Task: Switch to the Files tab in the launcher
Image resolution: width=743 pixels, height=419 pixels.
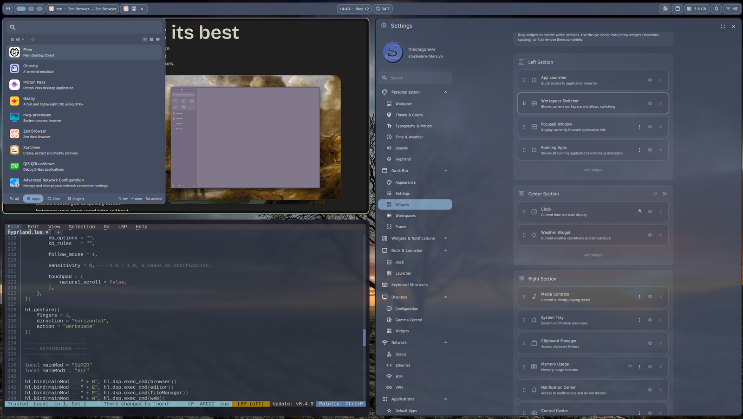Action: coord(54,199)
